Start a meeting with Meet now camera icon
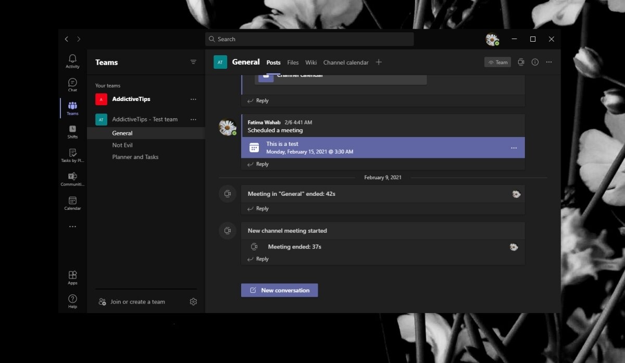625x363 pixels. (520, 62)
